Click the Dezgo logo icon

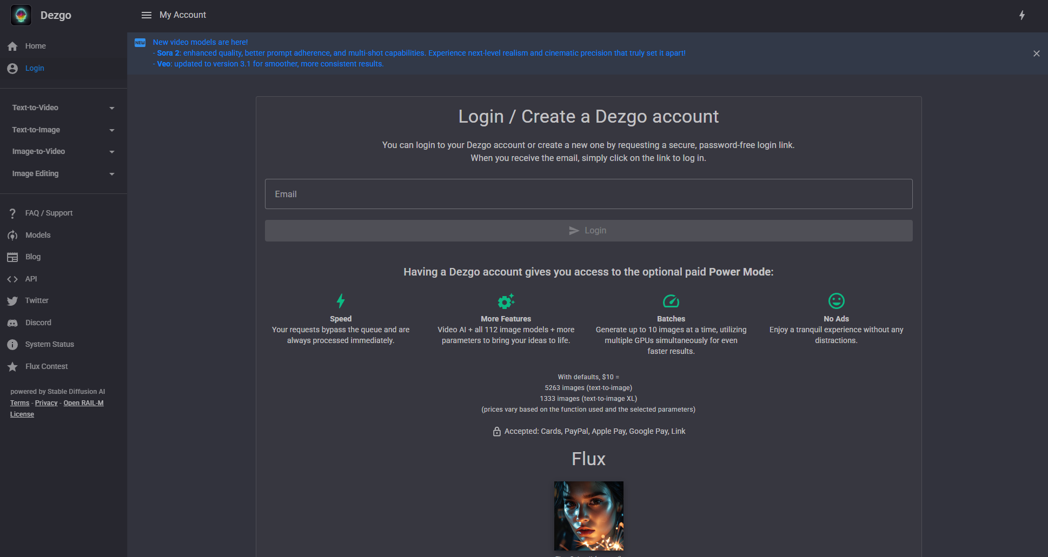[21, 15]
